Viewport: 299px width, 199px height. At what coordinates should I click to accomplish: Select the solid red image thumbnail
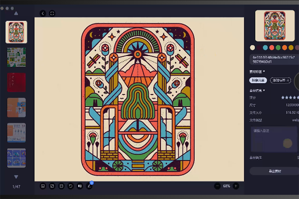(x=16, y=83)
